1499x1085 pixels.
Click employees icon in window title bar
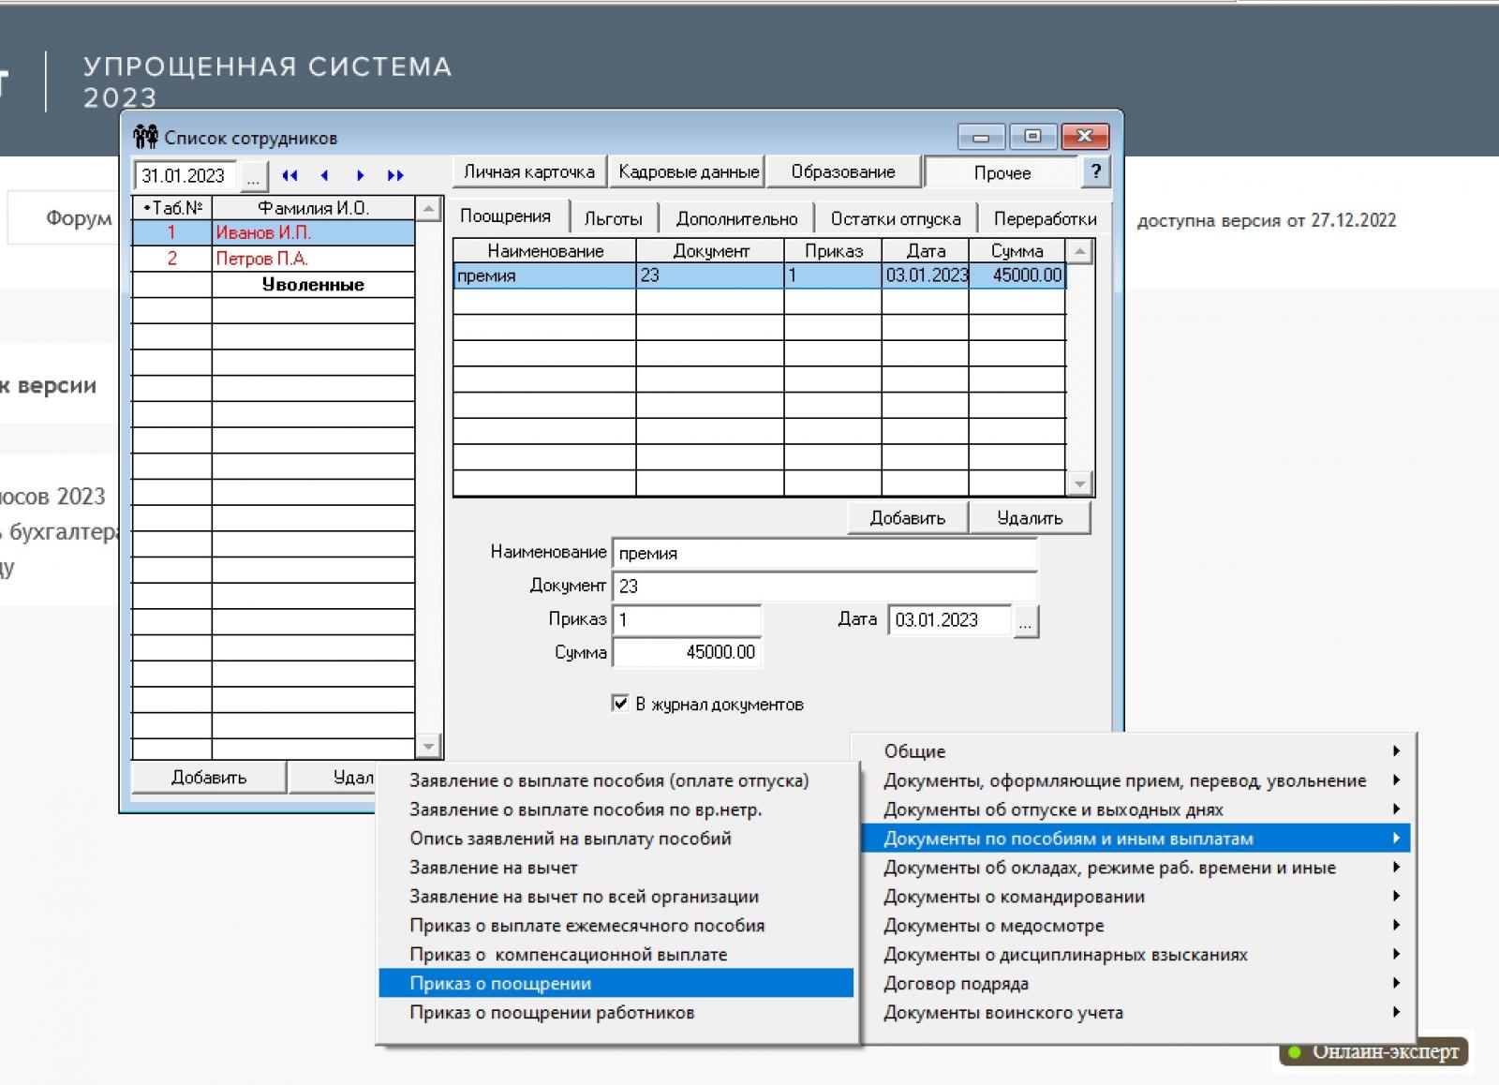point(145,137)
